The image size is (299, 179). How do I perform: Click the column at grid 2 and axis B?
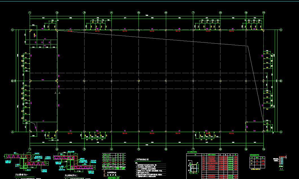click(x=57, y=81)
